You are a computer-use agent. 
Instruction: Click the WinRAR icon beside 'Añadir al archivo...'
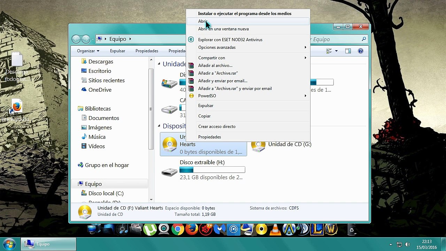[191, 66]
